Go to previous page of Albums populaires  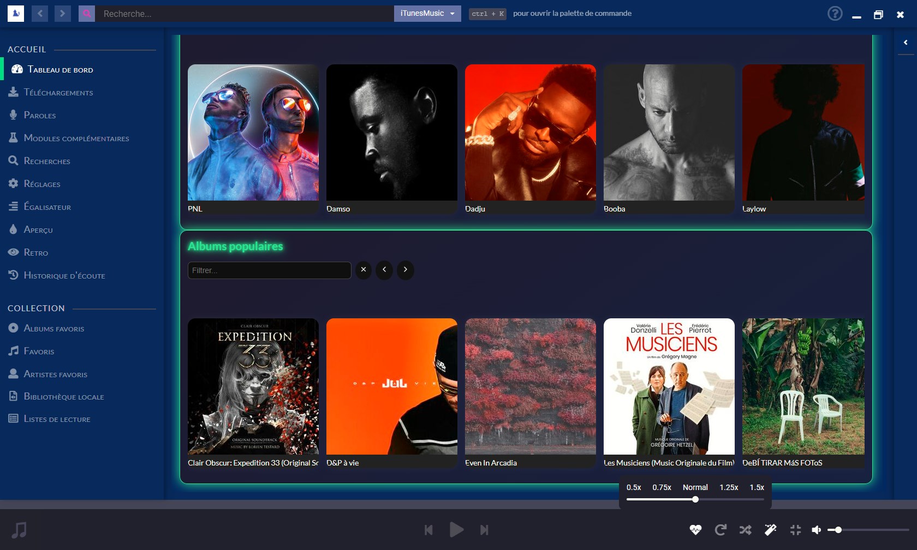pyautogui.click(x=384, y=270)
